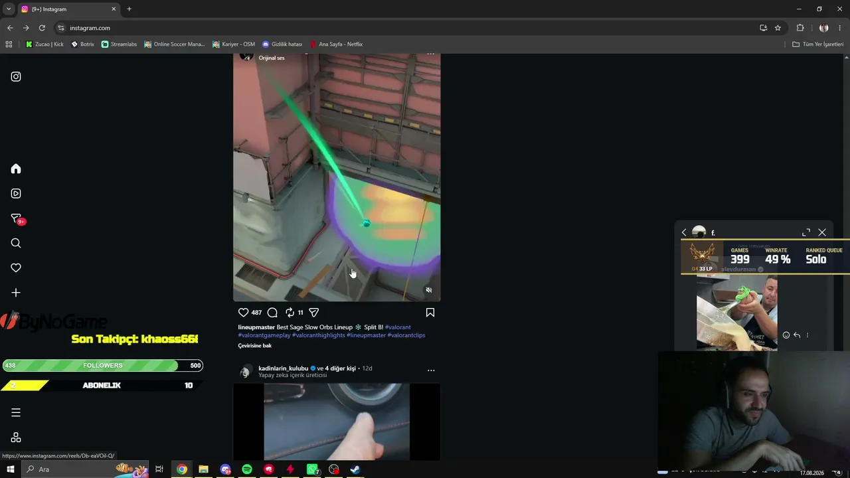Image resolution: width=850 pixels, height=478 pixels.
Task: Open the sidebar hamburger More menu
Action: (x=16, y=412)
